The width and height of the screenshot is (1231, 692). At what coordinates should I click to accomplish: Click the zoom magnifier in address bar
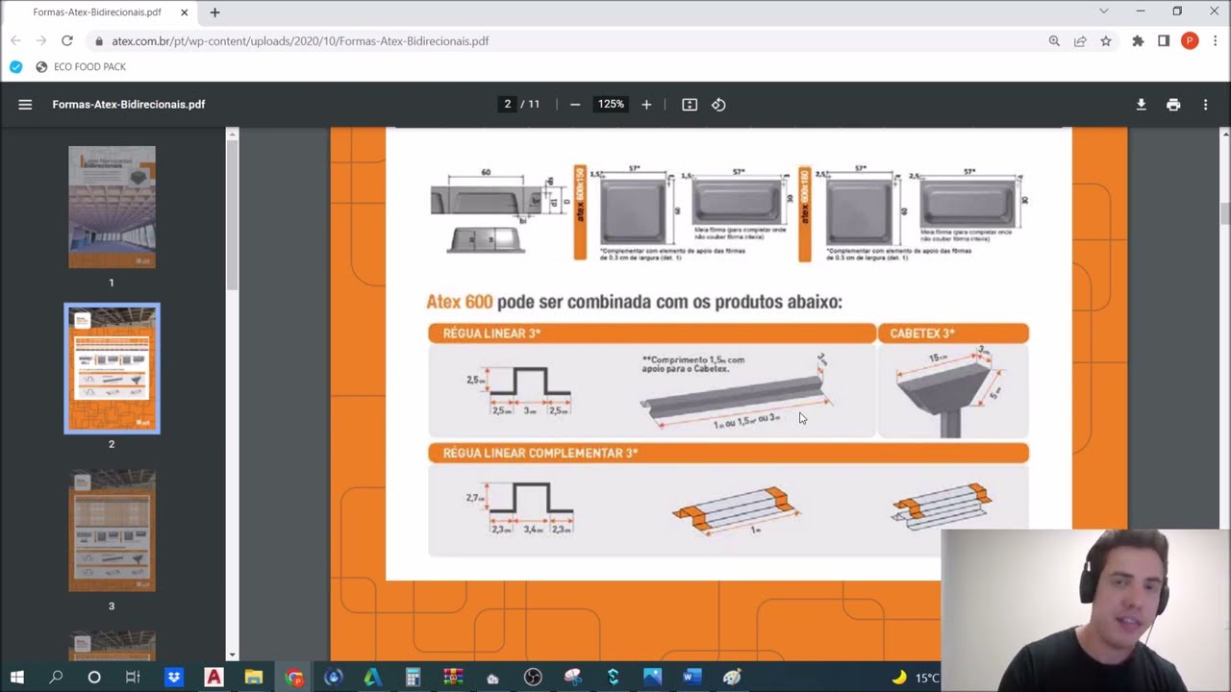tap(1054, 41)
